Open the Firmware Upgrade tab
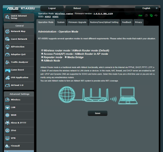This screenshot has height=152, width=163. (x=77, y=22)
